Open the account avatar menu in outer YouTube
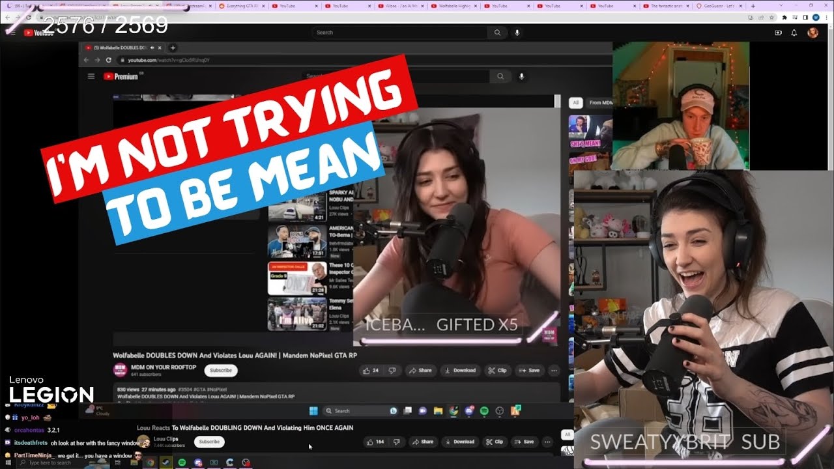Image resolution: width=834 pixels, height=469 pixels. coord(812,33)
